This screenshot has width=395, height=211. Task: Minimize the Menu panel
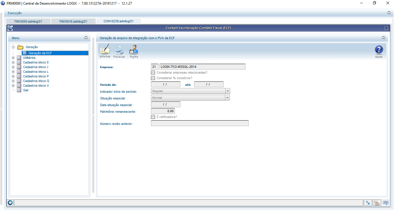click(86, 37)
